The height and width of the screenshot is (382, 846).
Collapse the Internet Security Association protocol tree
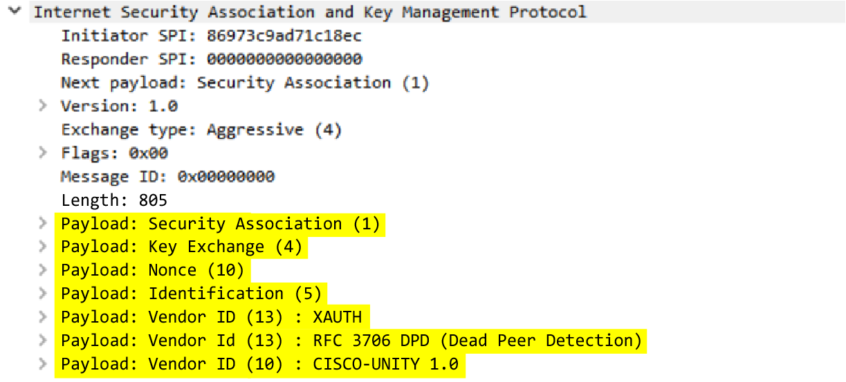coord(15,12)
